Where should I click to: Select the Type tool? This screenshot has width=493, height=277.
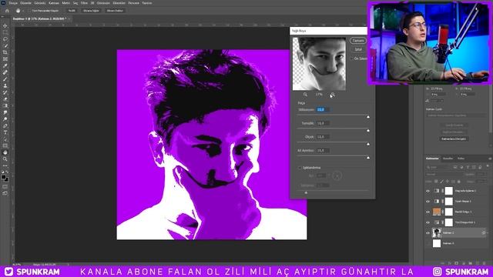(x=5, y=132)
